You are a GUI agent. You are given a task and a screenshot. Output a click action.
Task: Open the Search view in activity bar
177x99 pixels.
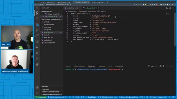point(37,18)
